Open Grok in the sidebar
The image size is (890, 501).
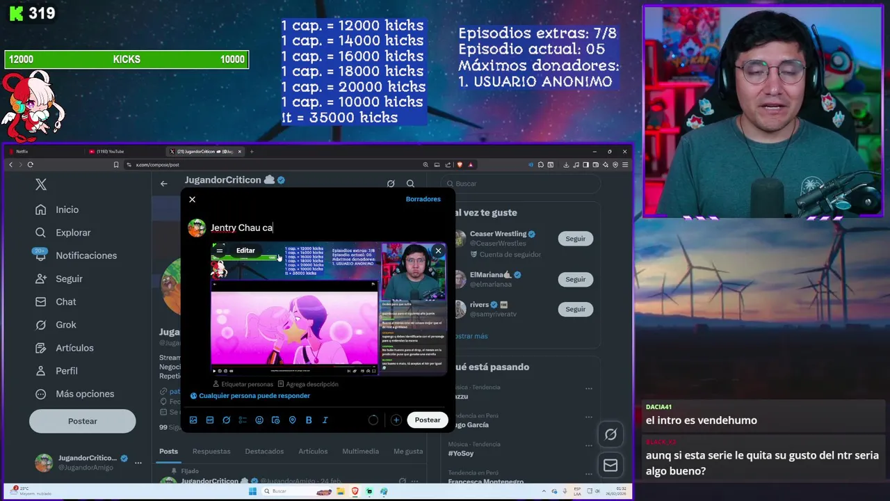pos(56,324)
